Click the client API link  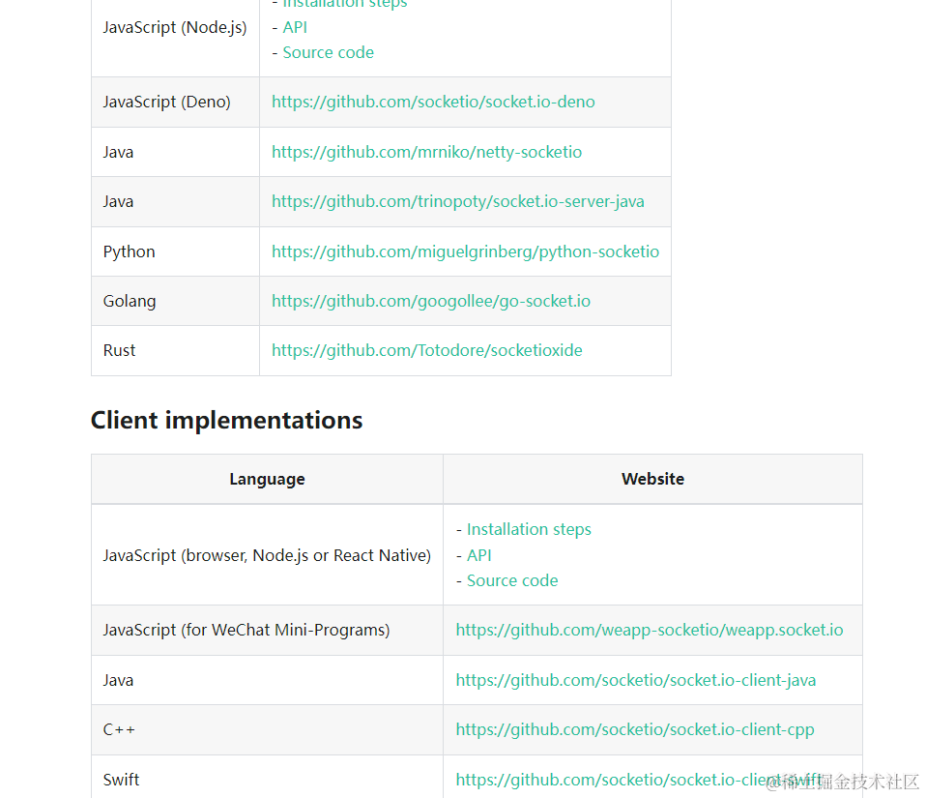click(x=478, y=555)
